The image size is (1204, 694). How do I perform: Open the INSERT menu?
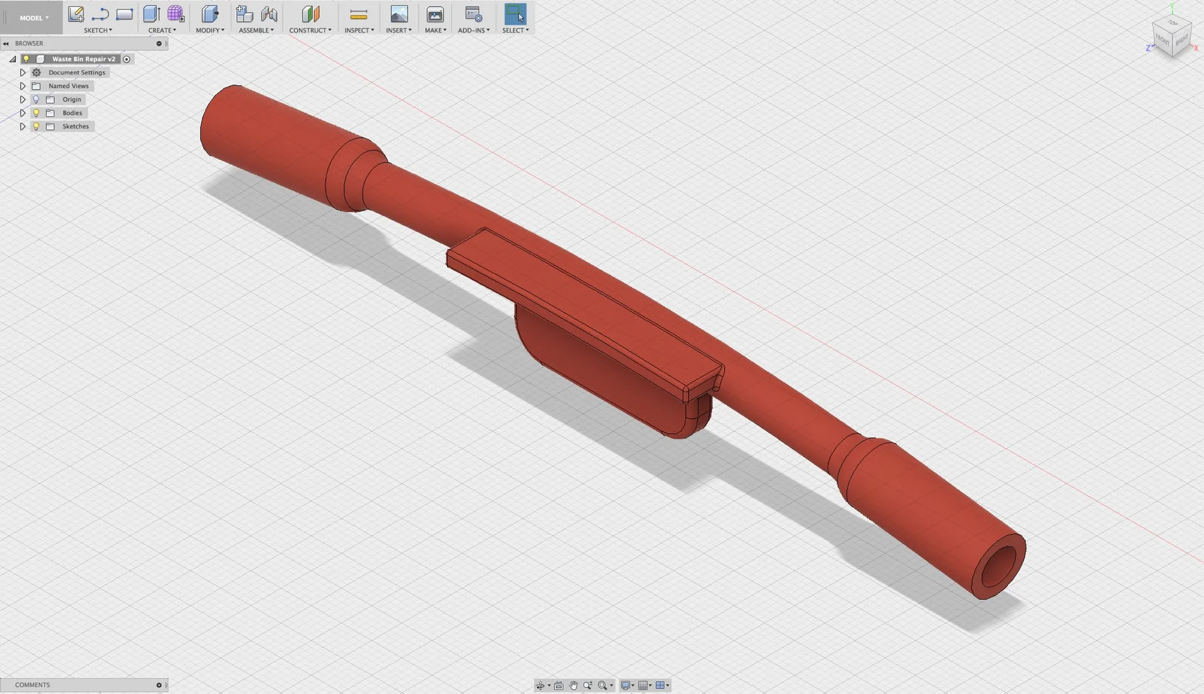tap(398, 30)
